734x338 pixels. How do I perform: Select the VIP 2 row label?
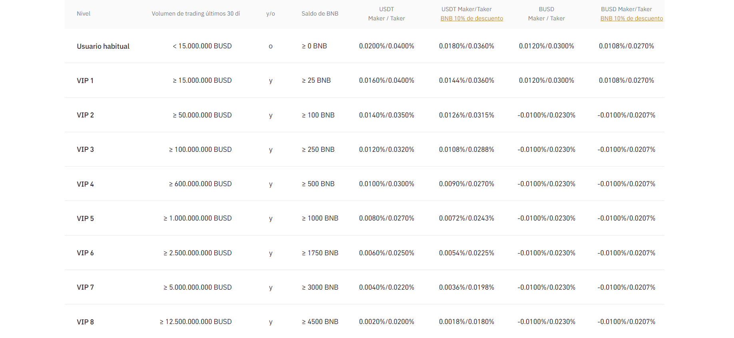coord(86,115)
